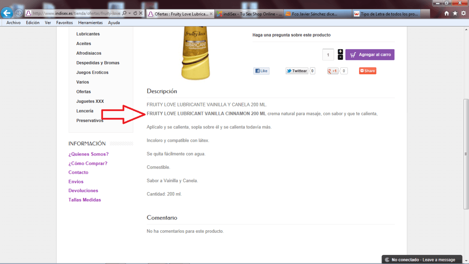Open the address bar dropdown arrow
The width and height of the screenshot is (469, 264).
(130, 13)
